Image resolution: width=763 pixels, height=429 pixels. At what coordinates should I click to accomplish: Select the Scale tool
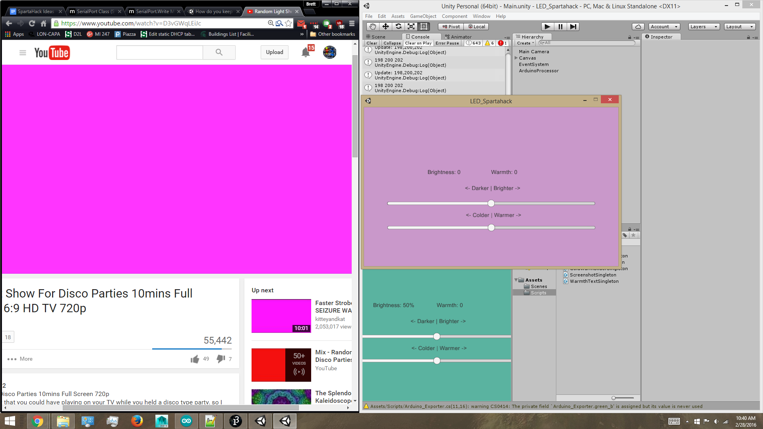tap(411, 27)
